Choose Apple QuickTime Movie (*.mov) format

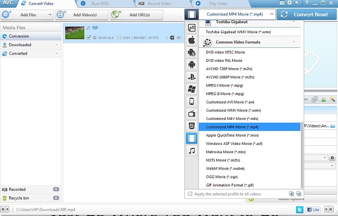click(x=250, y=135)
